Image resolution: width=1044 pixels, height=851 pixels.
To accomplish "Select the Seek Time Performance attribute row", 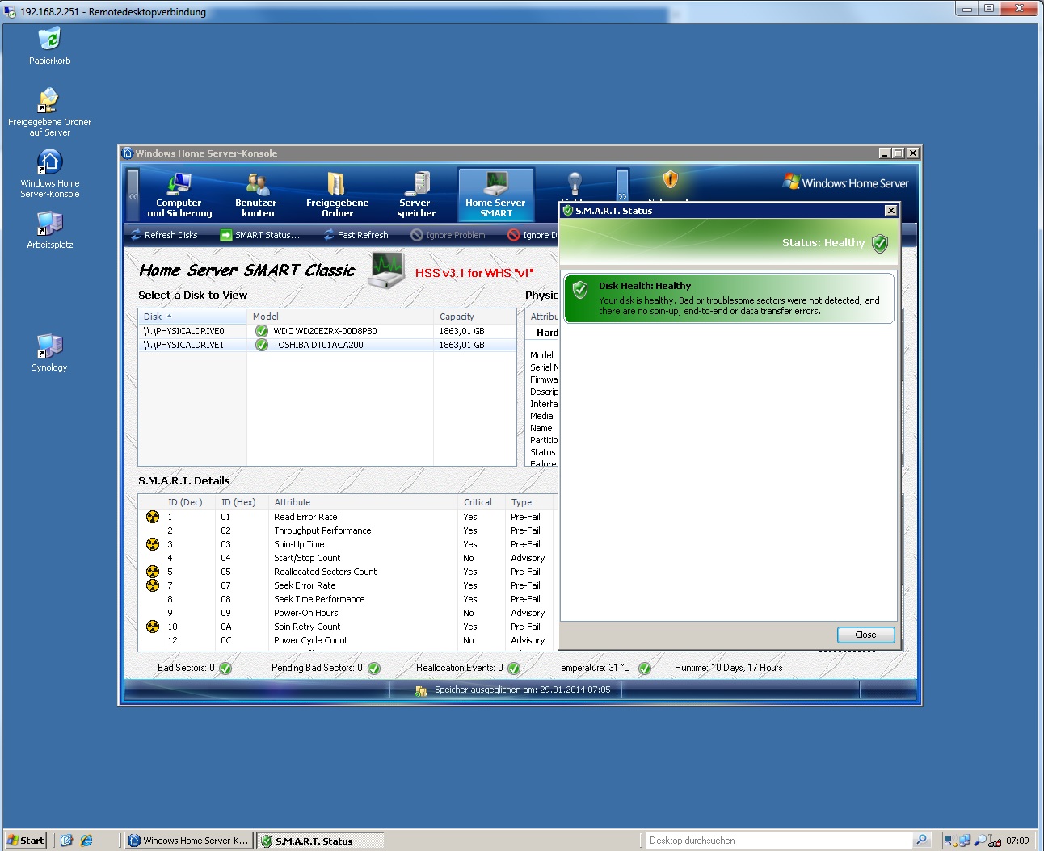I will tap(348, 599).
